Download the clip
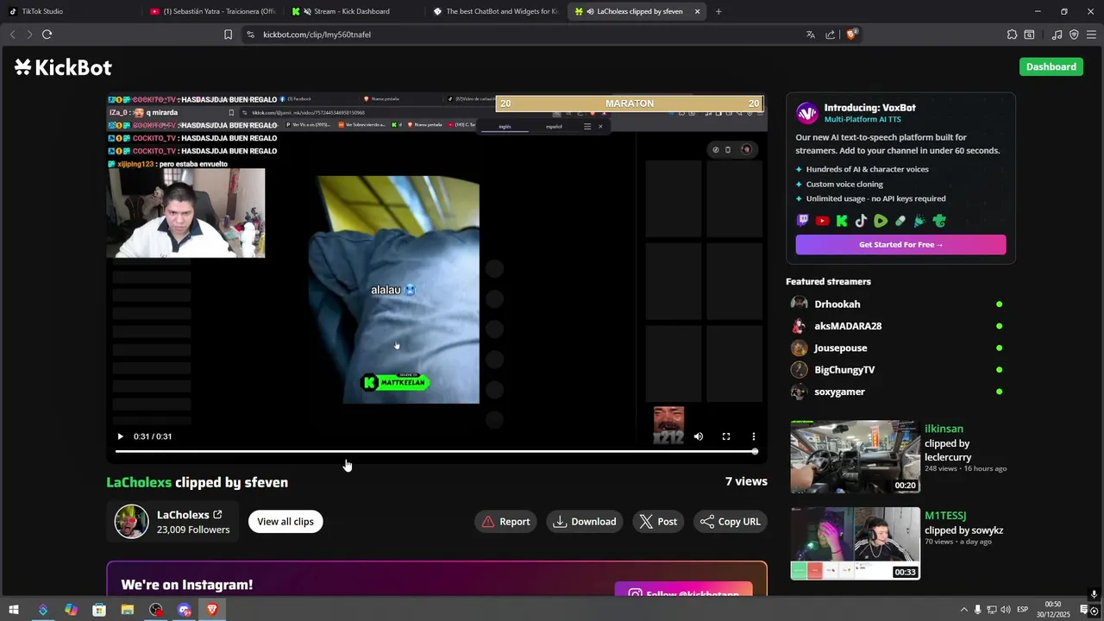This screenshot has width=1104, height=621. [x=585, y=522]
